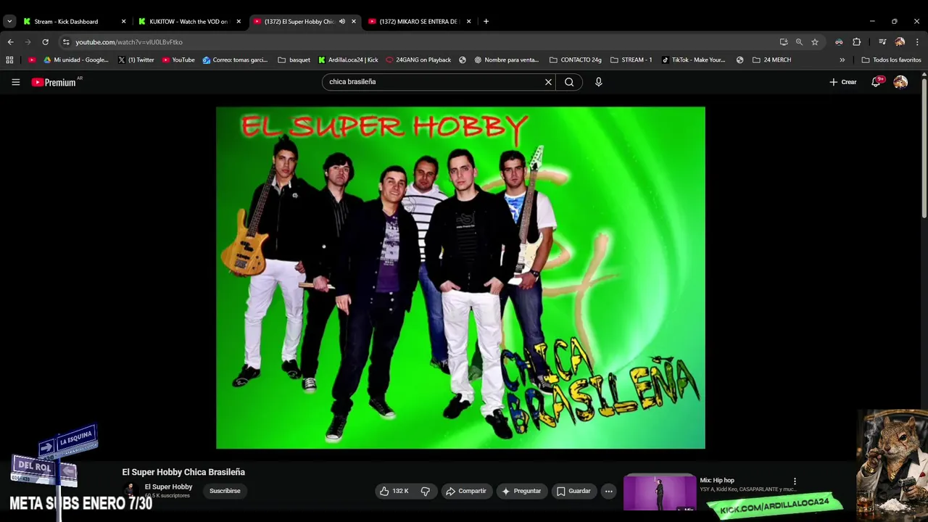
Task: Open 24GANG on Playback bookmark
Action: click(x=418, y=60)
